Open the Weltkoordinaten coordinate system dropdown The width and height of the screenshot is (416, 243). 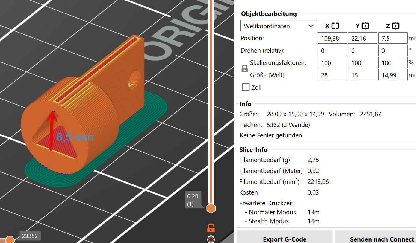(279, 26)
